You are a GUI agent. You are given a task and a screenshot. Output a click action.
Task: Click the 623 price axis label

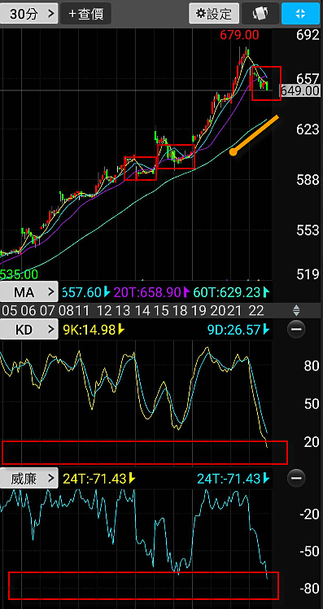coord(308,129)
